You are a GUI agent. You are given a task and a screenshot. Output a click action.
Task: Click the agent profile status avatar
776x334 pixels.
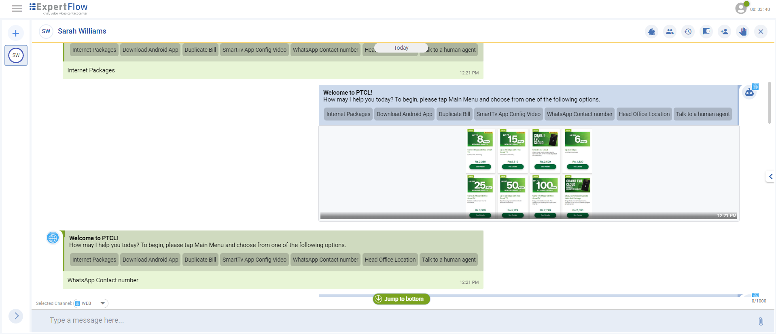(x=741, y=8)
